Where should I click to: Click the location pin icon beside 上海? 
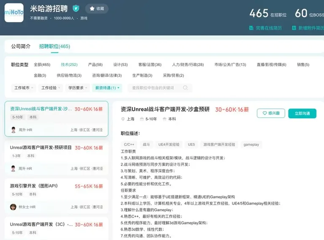(x=123, y=119)
